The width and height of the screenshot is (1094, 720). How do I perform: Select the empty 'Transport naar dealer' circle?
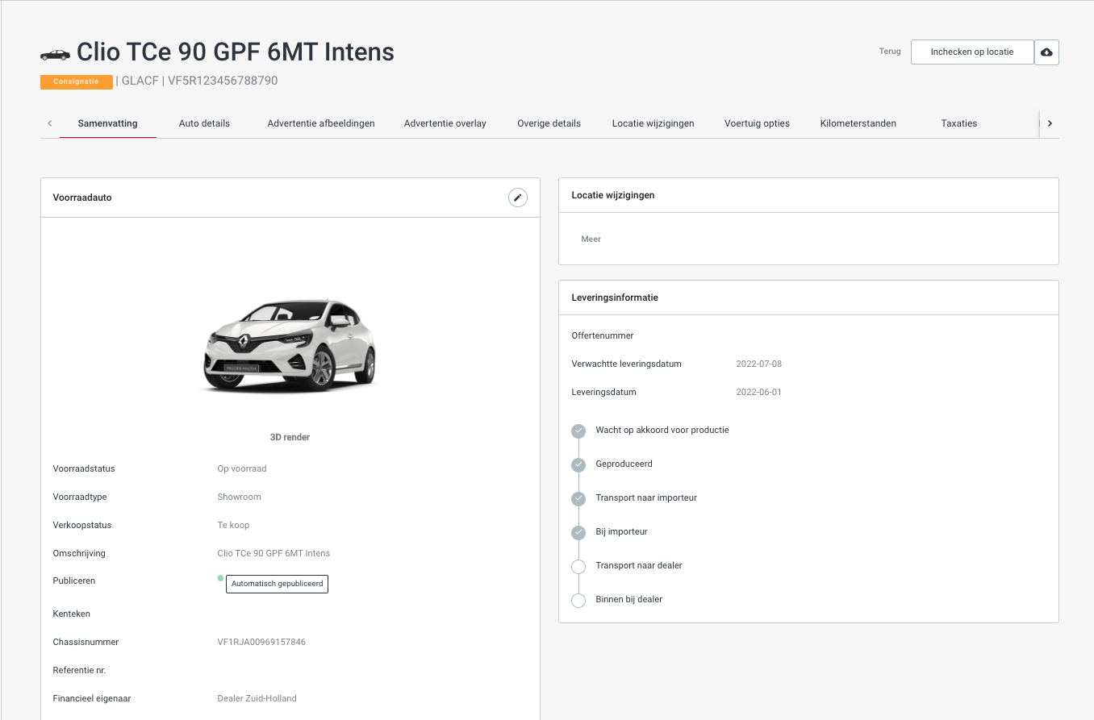578,567
